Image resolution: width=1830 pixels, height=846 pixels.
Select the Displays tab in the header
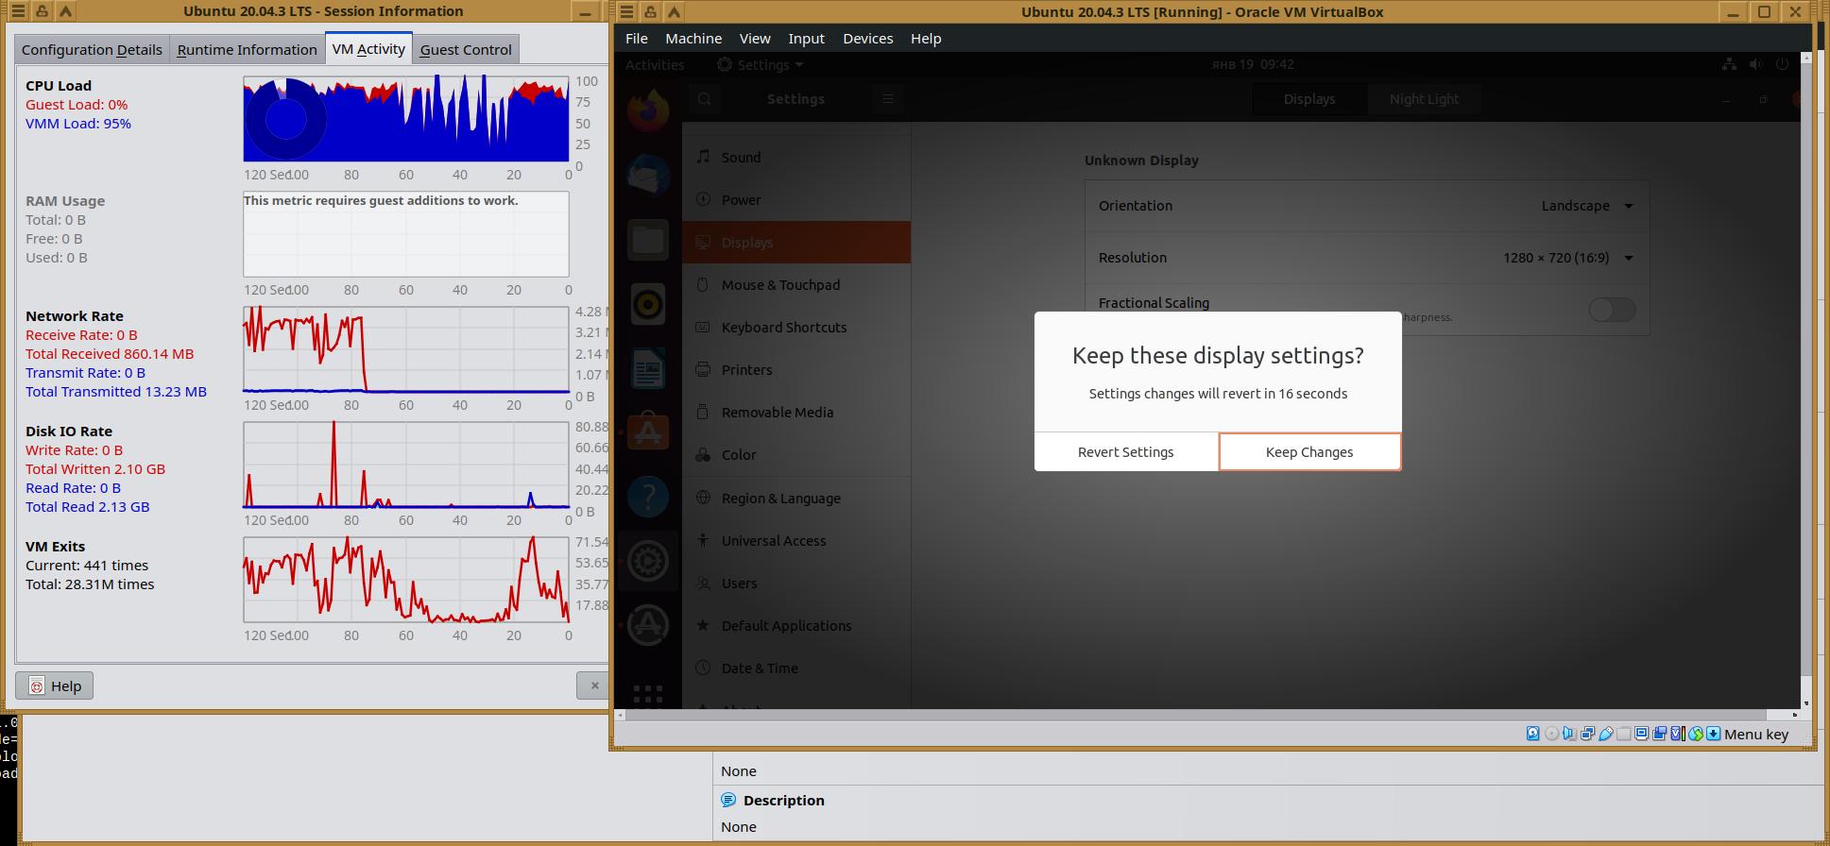[x=1309, y=99]
